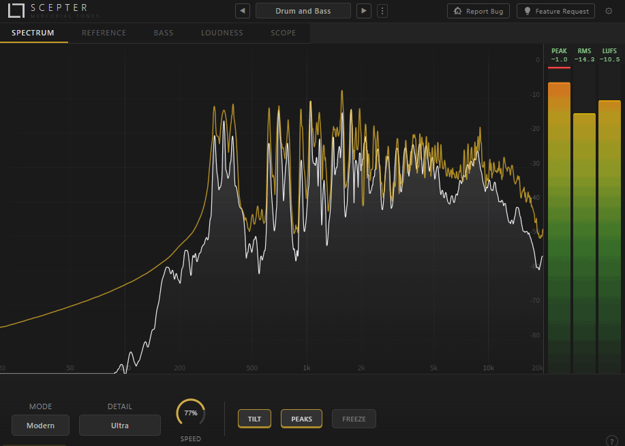The image size is (625, 446).
Task: Switch to the Bass tab
Action: click(163, 33)
